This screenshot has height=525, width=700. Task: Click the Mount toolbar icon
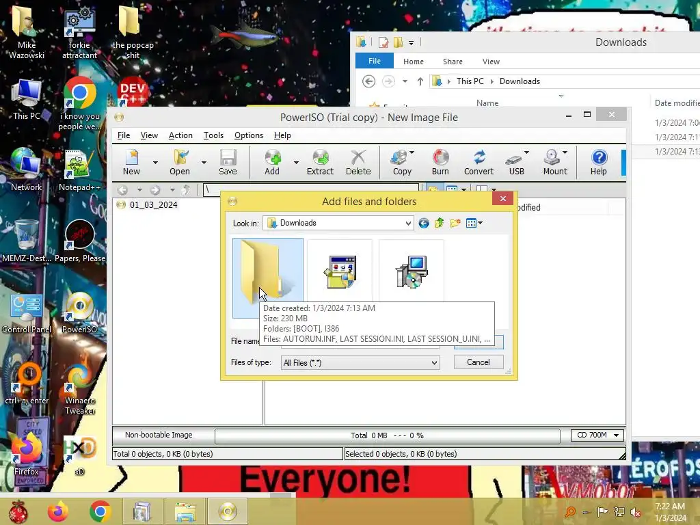554,161
